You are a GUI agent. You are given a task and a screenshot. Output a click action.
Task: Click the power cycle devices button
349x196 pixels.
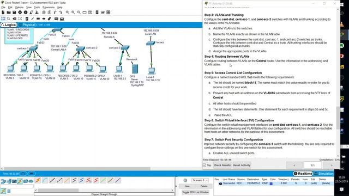click(23, 174)
